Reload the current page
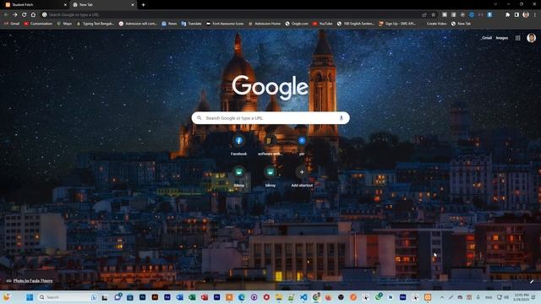This screenshot has height=304, width=541. click(25, 15)
